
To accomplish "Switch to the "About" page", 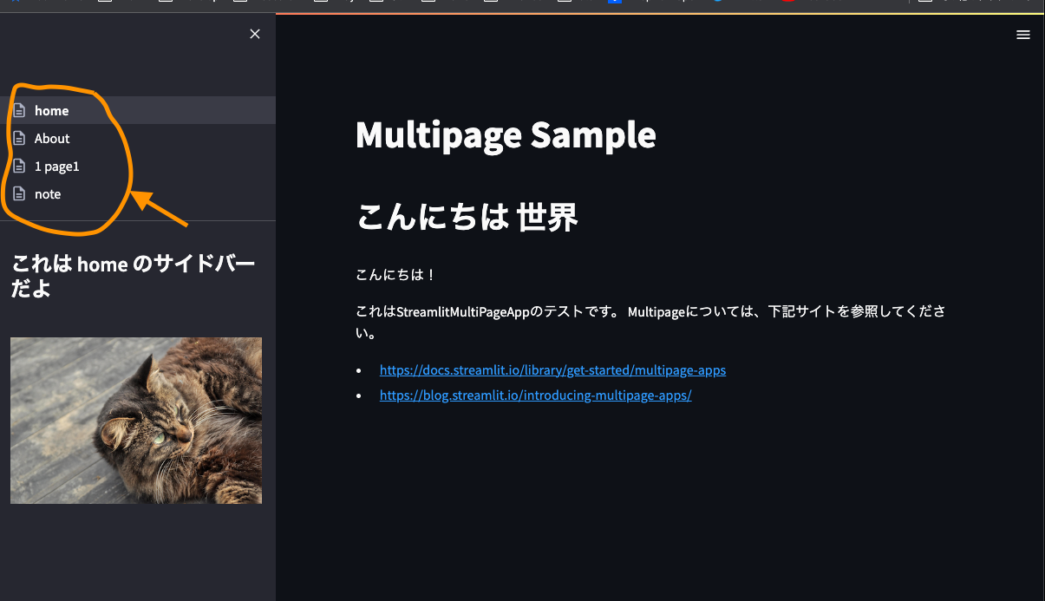I will tap(52, 138).
